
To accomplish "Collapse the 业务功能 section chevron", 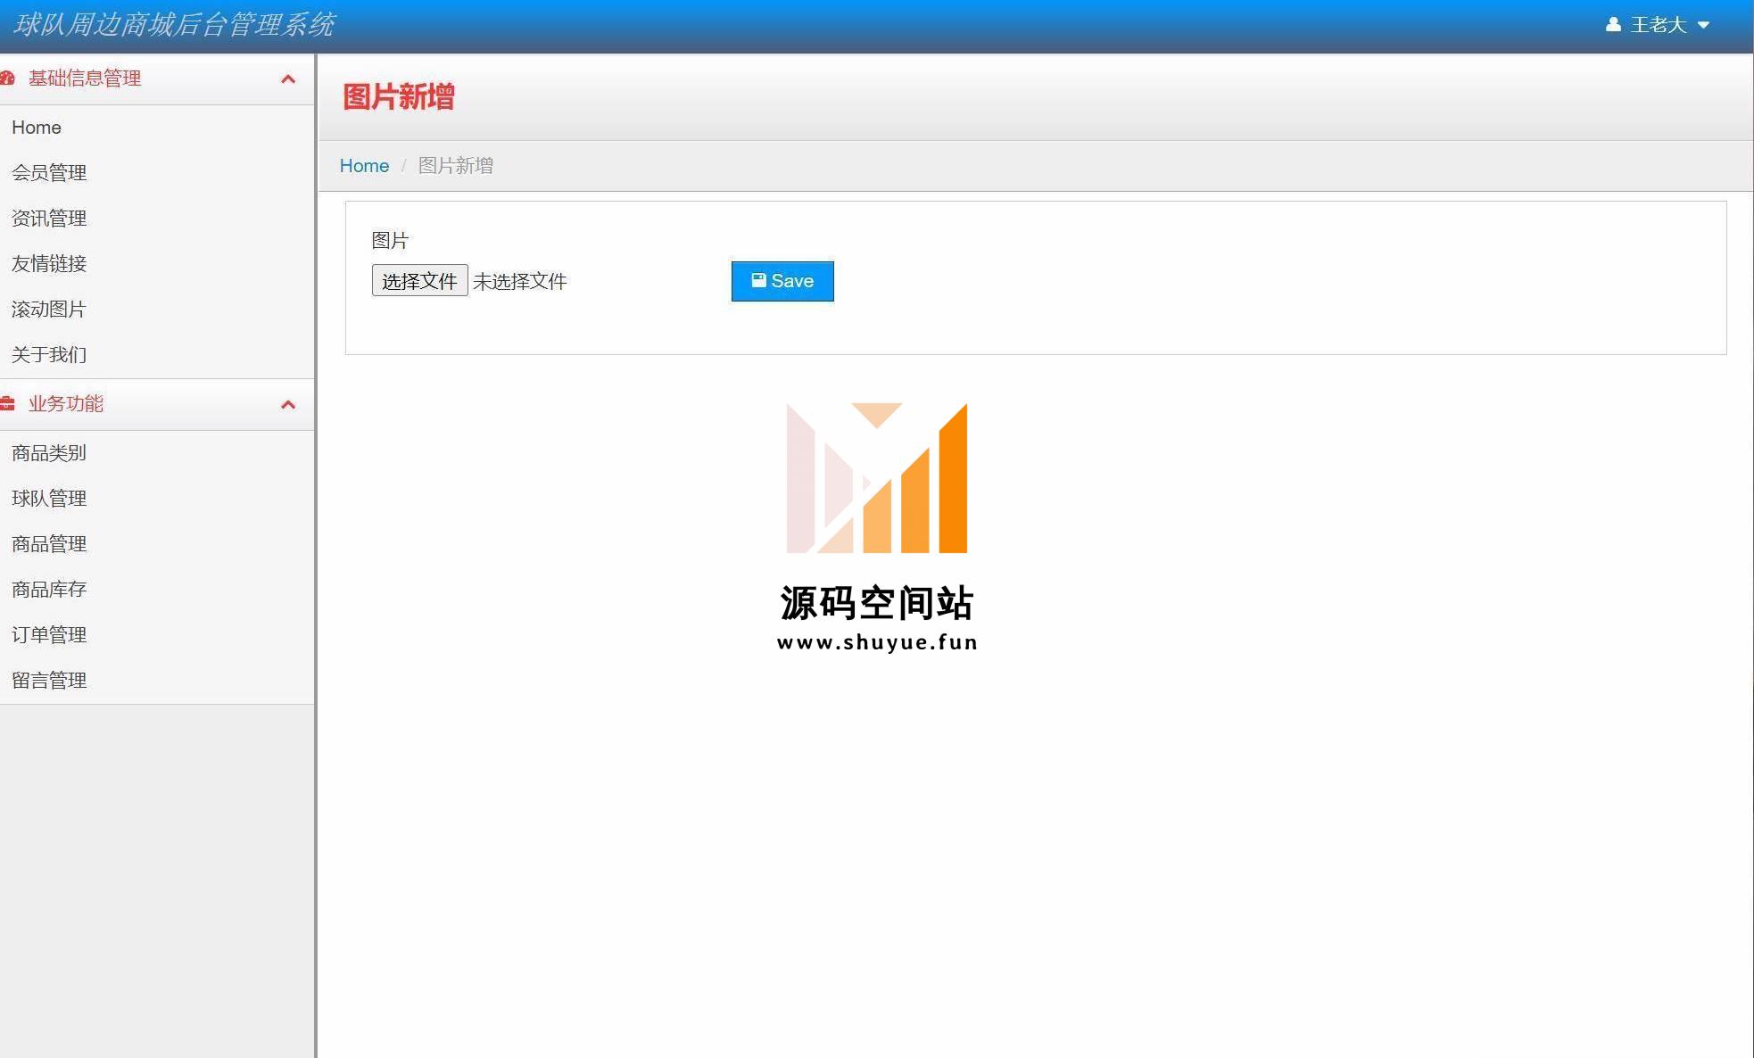I will click(288, 404).
